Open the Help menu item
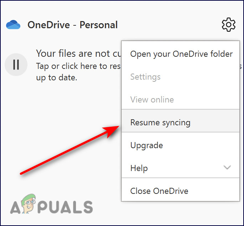This screenshot has width=244, height=226. pos(139,168)
